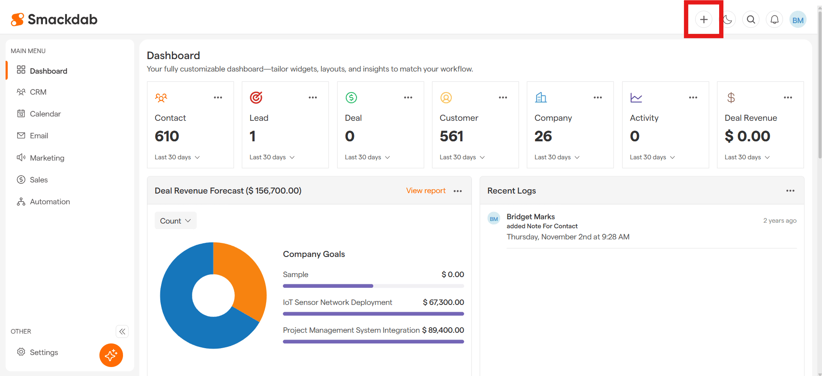822x376 pixels.
Task: Open Settings in sidebar
Action: point(44,352)
